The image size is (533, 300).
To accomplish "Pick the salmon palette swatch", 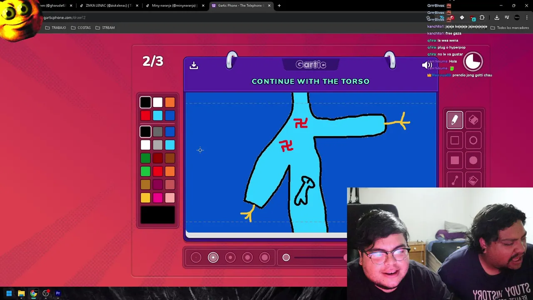I will pos(170,185).
